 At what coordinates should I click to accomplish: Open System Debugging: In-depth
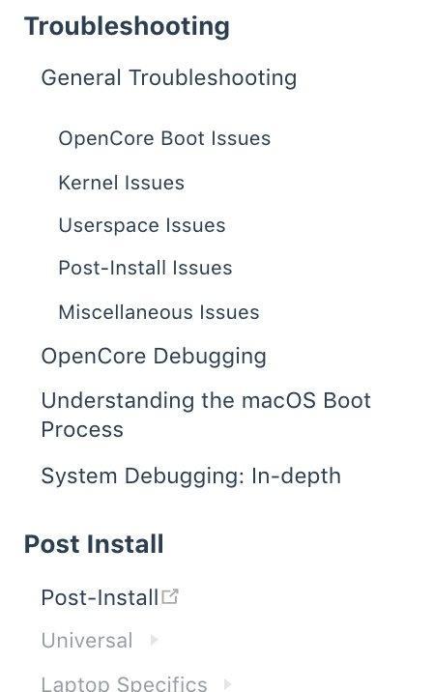(190, 476)
